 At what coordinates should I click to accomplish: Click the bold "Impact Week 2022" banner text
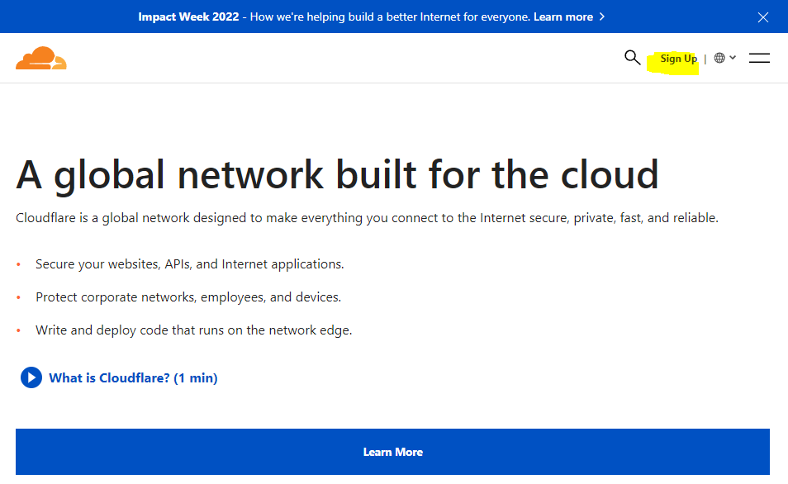click(188, 17)
